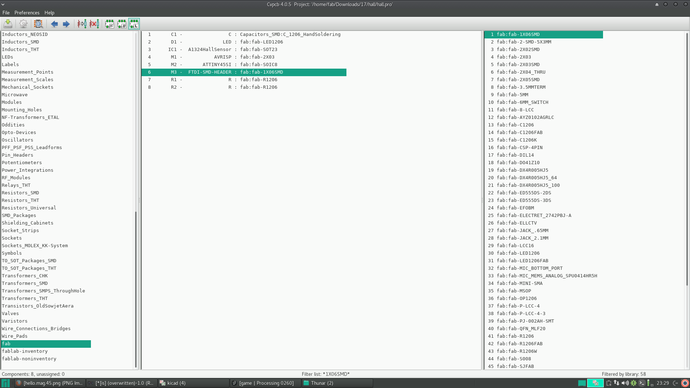Open the Help menu
Image resolution: width=690 pixels, height=388 pixels.
click(49, 13)
